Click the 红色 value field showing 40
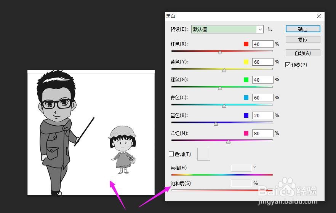 [263, 44]
